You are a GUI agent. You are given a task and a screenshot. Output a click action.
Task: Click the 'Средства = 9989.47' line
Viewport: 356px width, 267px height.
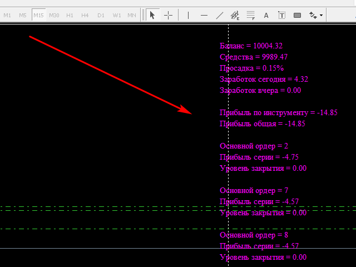click(254, 57)
